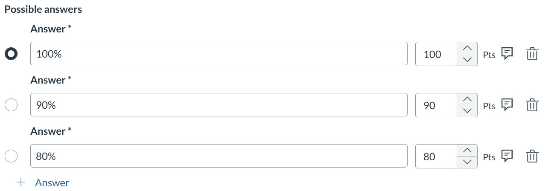Open comment for the 90% answer
This screenshot has width=557, height=191.
pyautogui.click(x=507, y=104)
